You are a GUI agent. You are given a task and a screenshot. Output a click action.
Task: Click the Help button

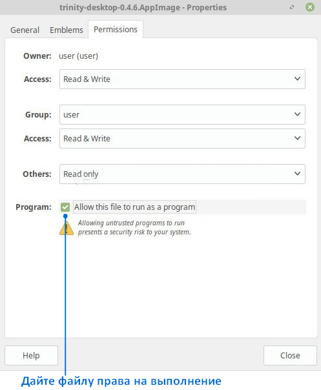pos(31,355)
